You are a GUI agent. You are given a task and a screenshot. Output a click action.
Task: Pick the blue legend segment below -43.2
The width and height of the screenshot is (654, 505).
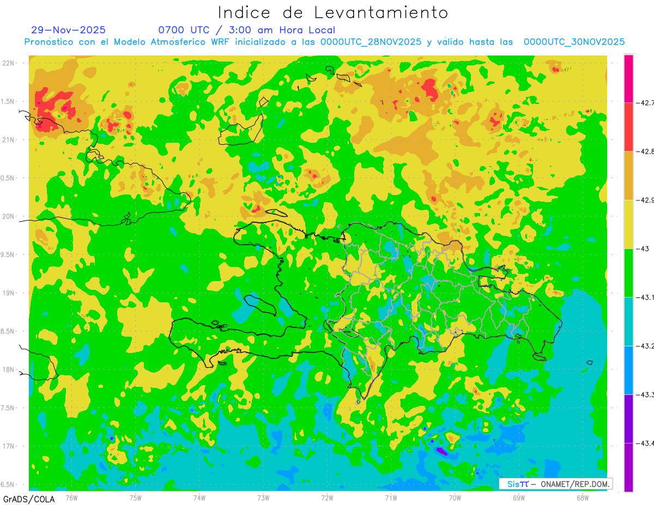click(628, 370)
